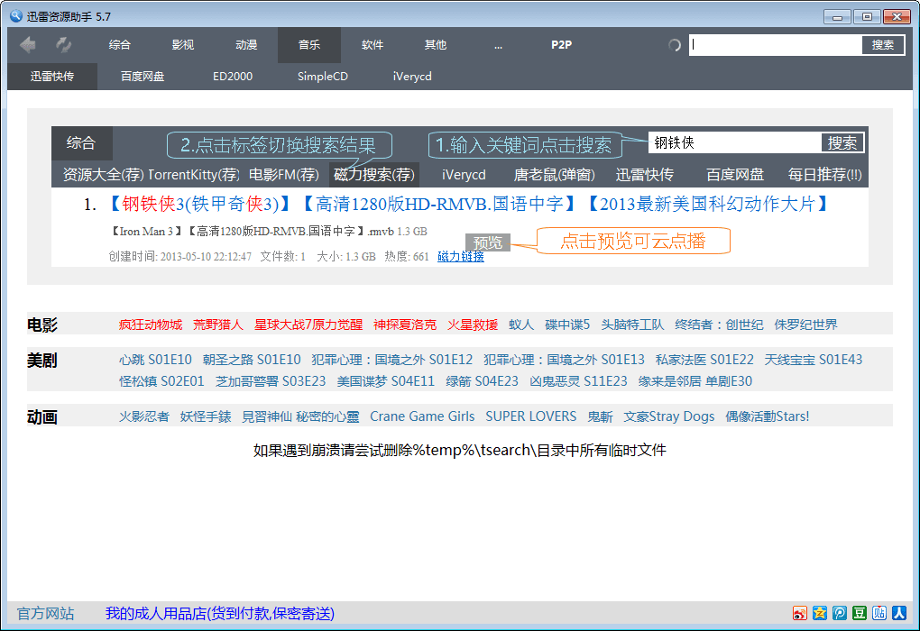Open the 其他 category tab
Viewport: 920px width, 631px height.
coord(436,44)
